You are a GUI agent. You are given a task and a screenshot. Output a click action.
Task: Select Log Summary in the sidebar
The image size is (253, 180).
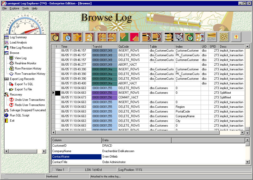tap(18, 37)
